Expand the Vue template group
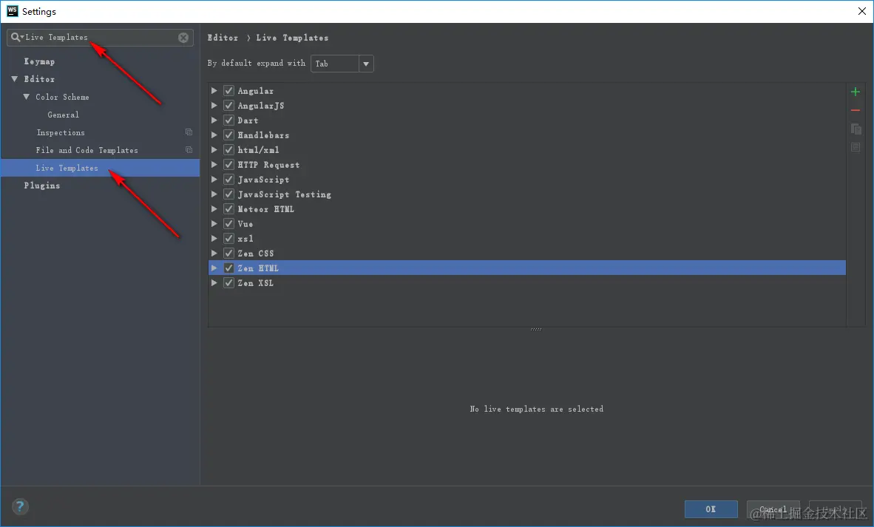The height and width of the screenshot is (527, 874). point(214,223)
